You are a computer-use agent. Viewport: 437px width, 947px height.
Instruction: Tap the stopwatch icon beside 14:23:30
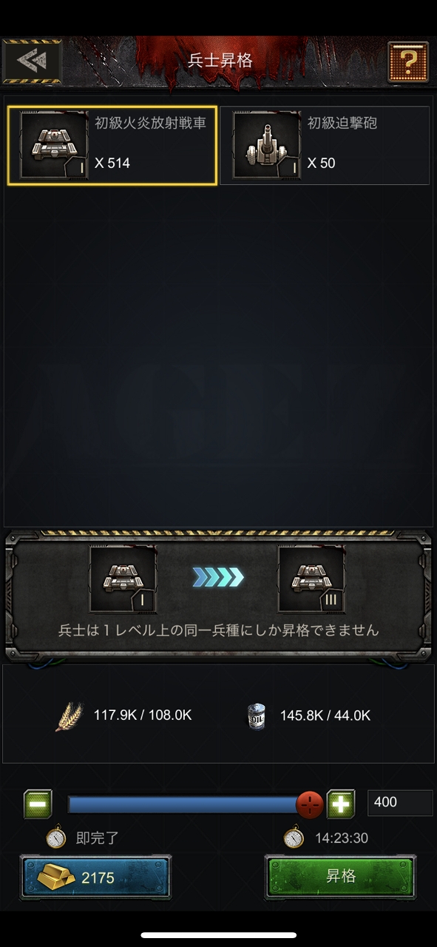pos(294,838)
